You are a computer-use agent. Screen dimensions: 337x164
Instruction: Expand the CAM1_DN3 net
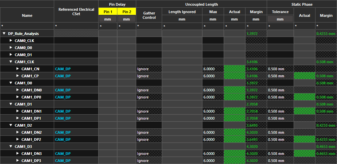click(17, 154)
